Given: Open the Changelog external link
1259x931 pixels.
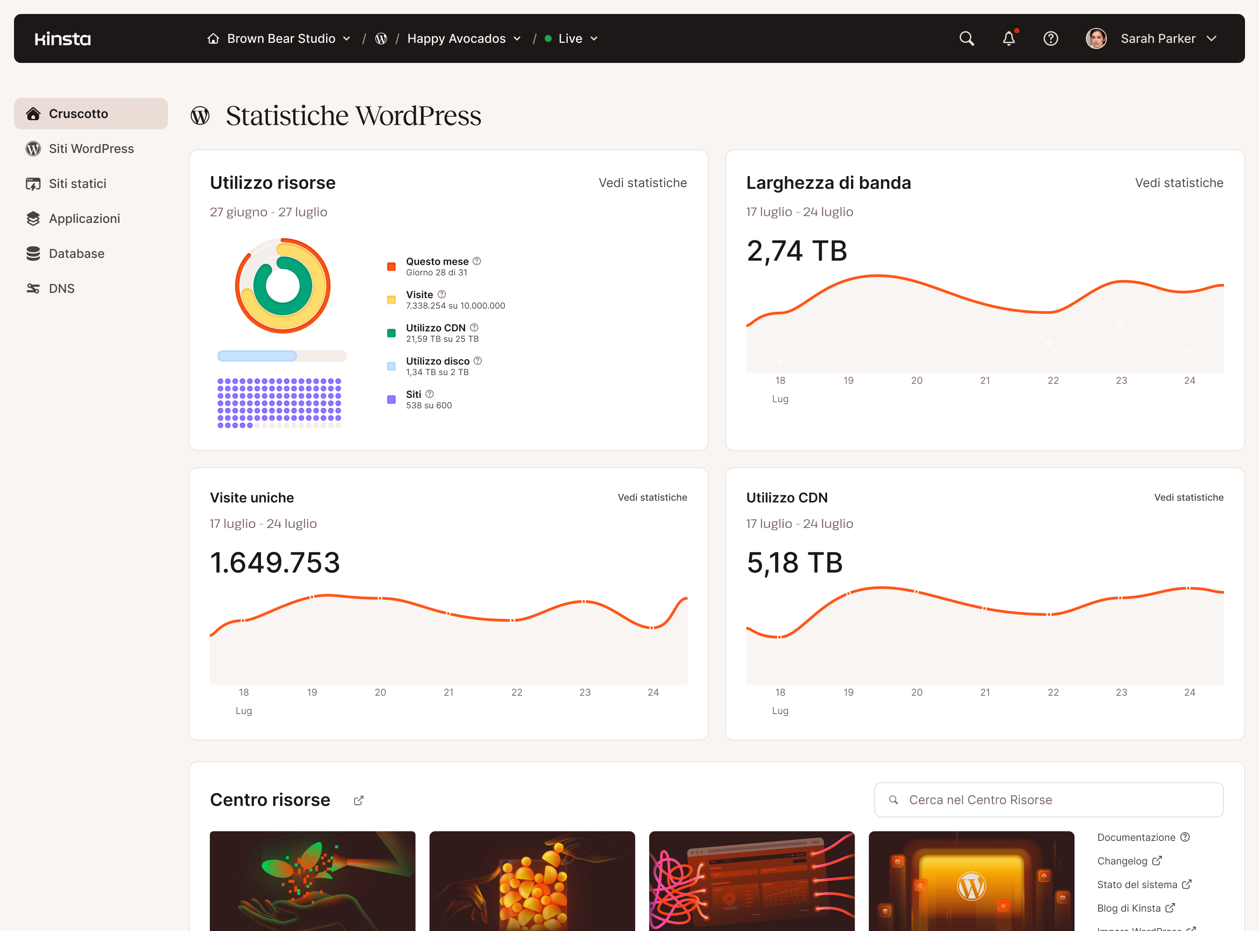Looking at the screenshot, I should tap(1129, 861).
